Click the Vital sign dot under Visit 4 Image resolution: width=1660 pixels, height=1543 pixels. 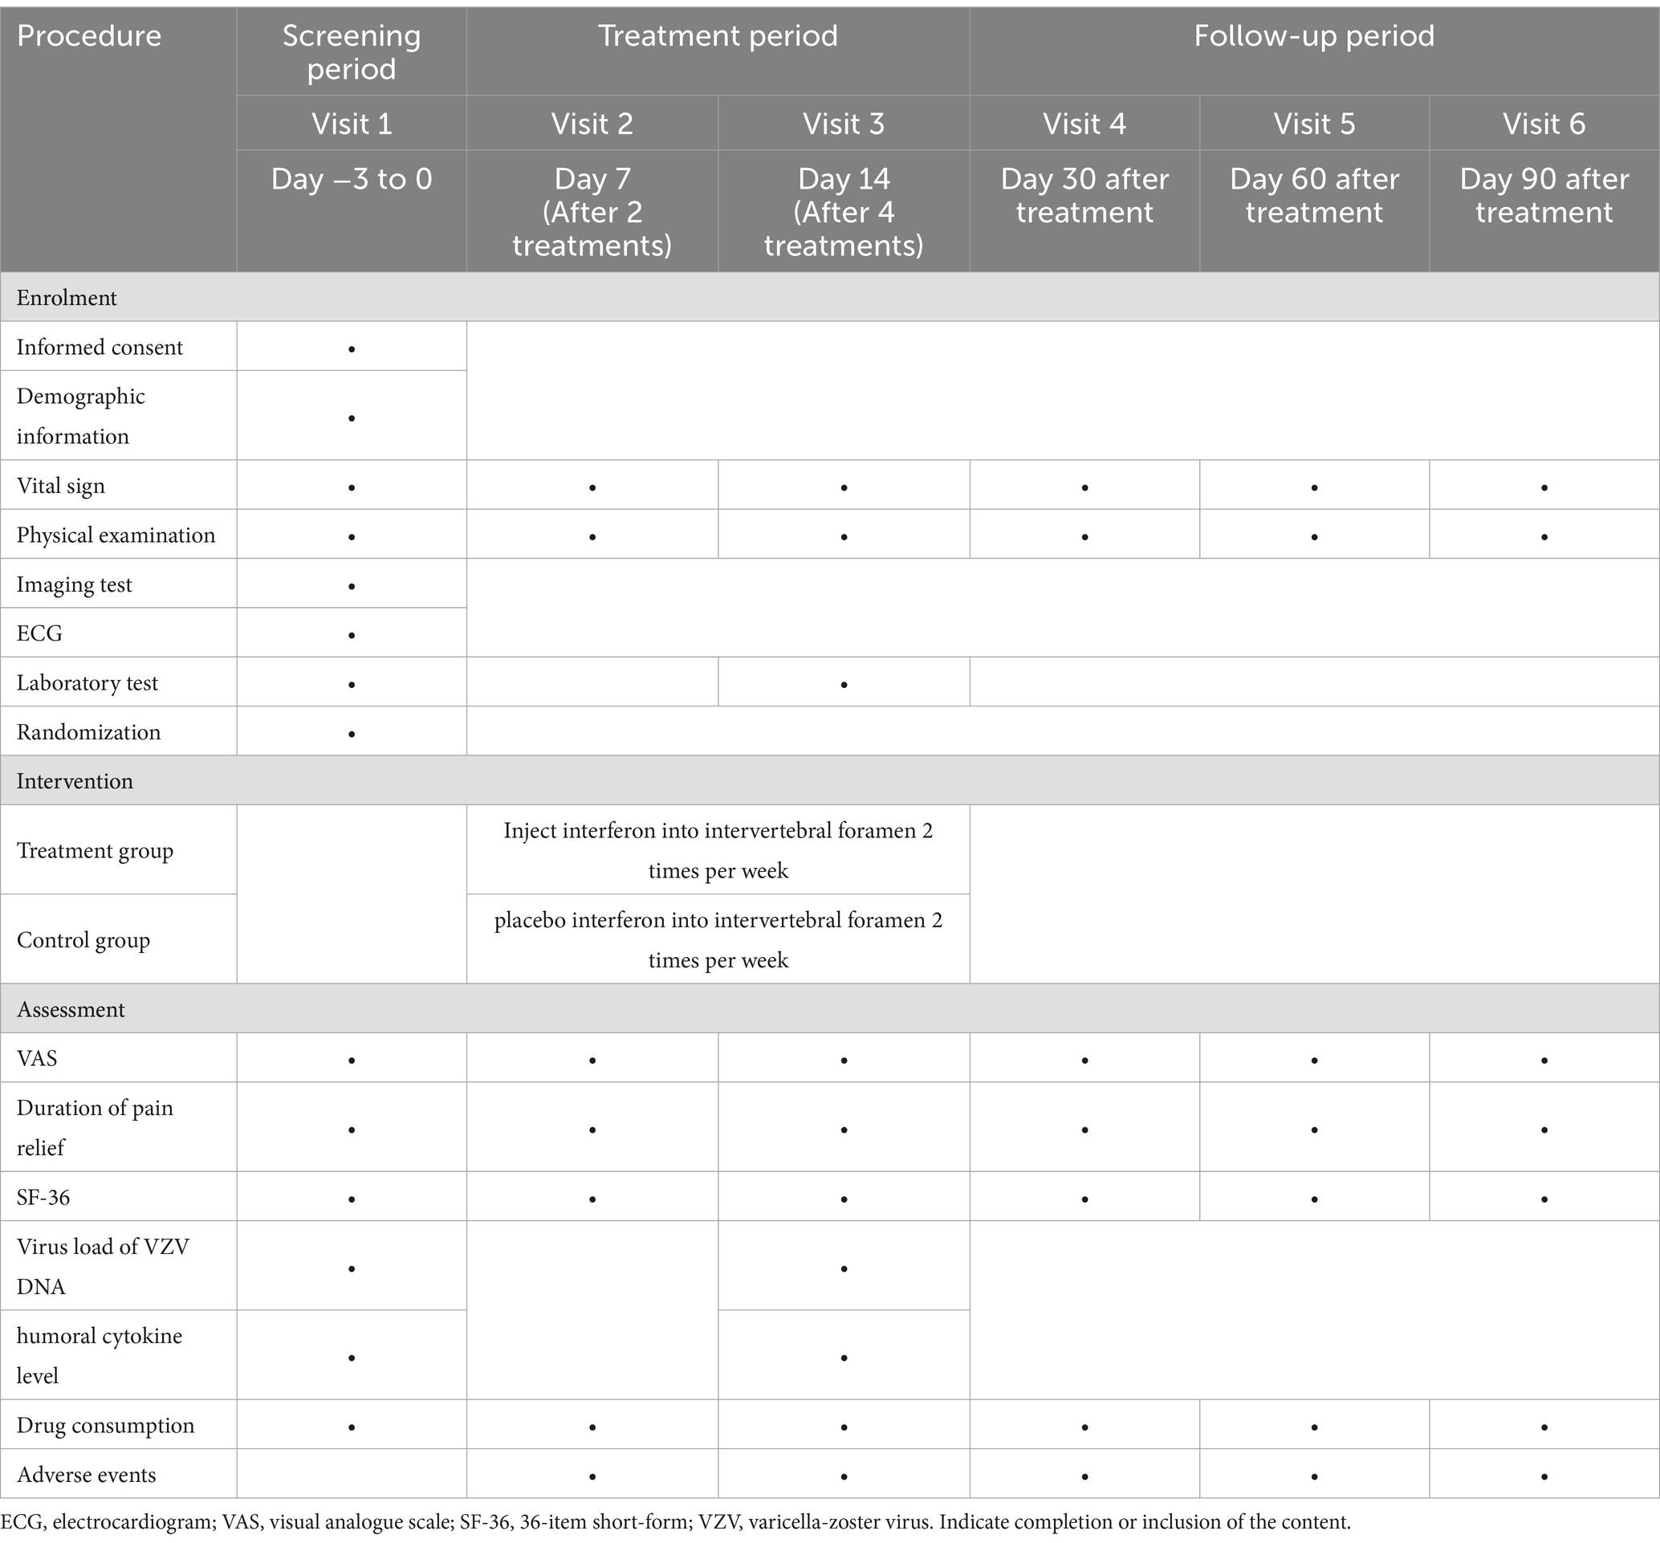coord(1084,487)
